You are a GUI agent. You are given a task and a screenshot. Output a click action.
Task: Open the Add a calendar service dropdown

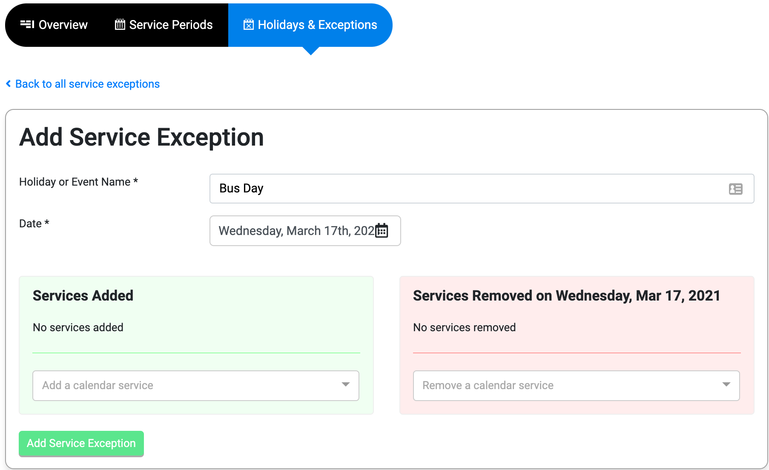click(196, 385)
